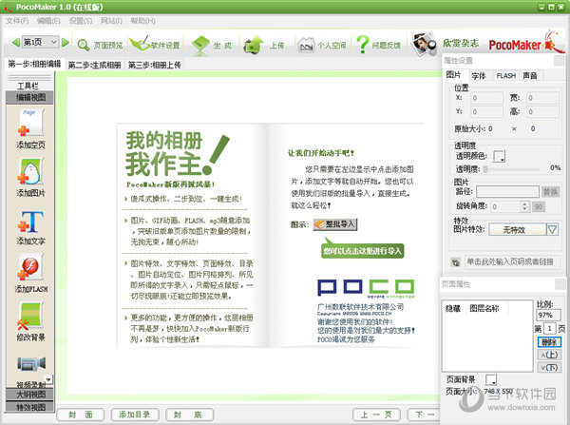Switch to 第一步:相册编辑 tab
Viewport: 570px width, 425px height.
34,64
